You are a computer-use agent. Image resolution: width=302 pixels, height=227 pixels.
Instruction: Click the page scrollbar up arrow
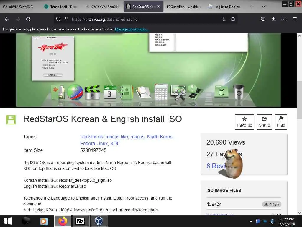299,36
